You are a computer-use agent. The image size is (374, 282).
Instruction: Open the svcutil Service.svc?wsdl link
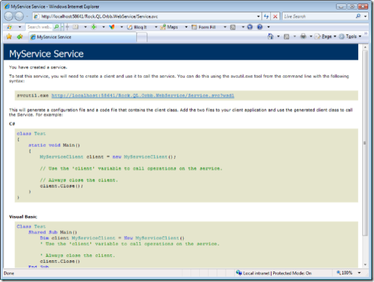[x=143, y=95]
